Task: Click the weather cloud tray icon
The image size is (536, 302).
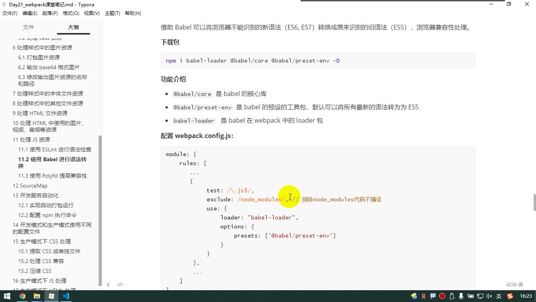Action: (414, 296)
